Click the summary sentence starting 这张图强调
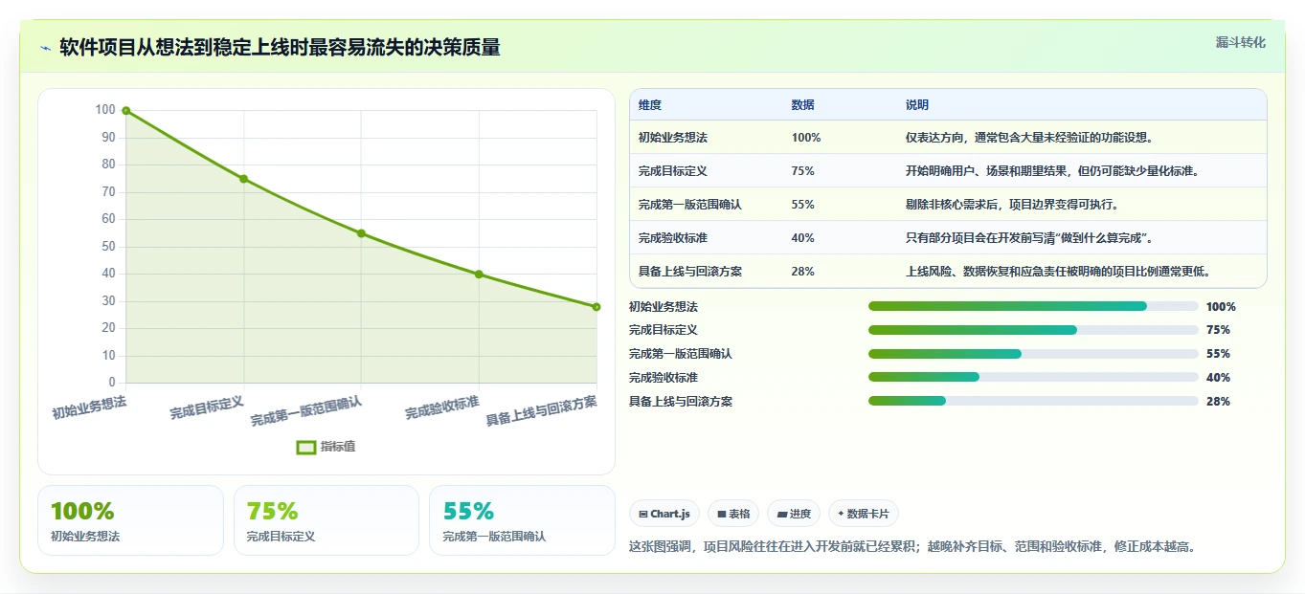The height and width of the screenshot is (594, 1305). coord(913,547)
